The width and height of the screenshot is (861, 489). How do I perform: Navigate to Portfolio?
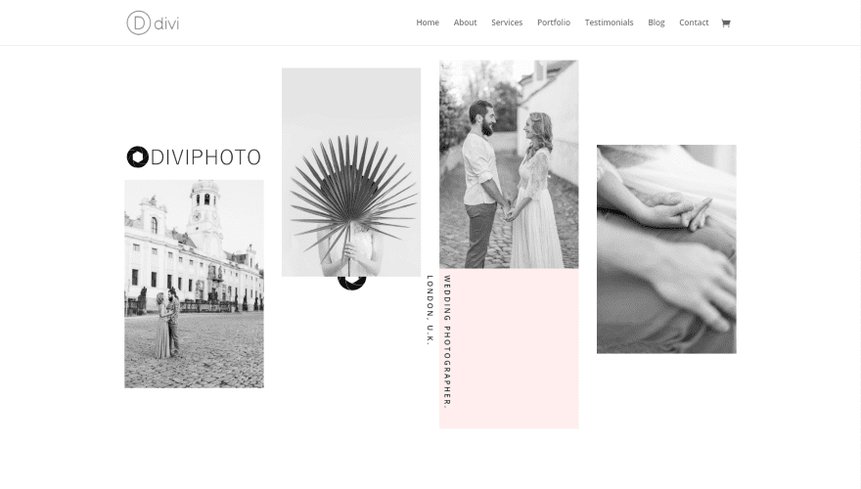point(554,22)
